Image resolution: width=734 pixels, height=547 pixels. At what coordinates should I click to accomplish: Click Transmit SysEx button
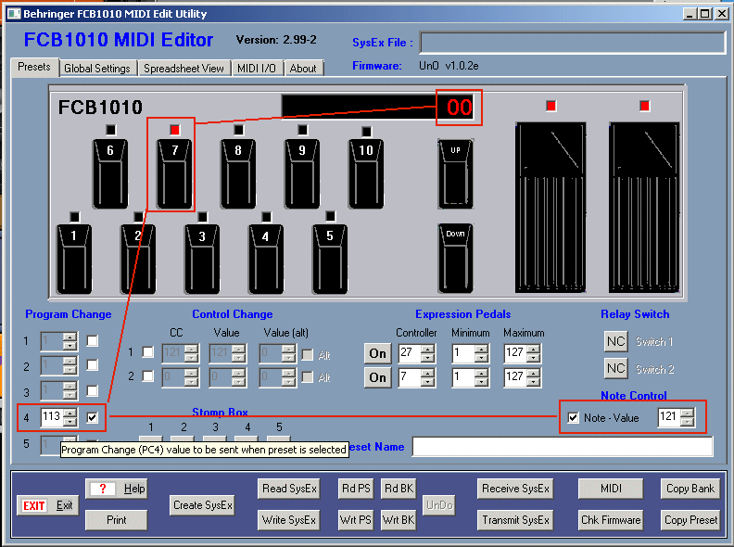[515, 520]
